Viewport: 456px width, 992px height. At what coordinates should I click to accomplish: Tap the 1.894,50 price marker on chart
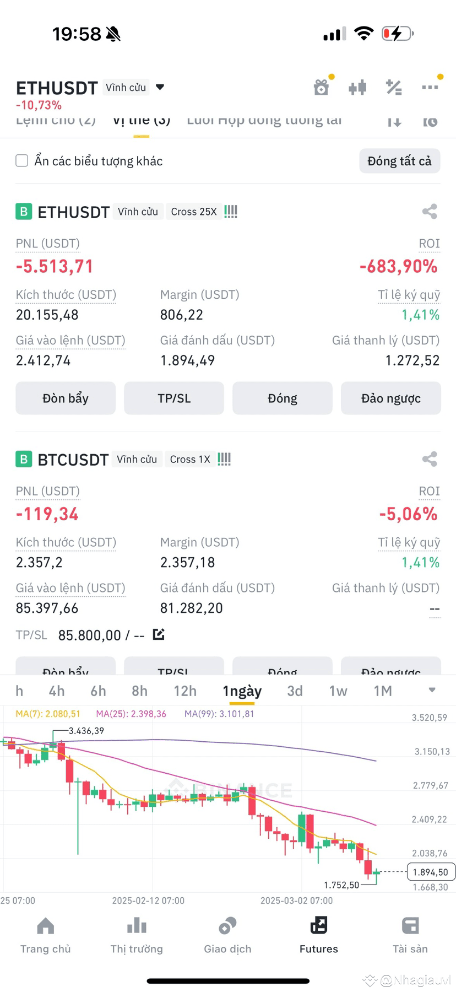point(431,872)
